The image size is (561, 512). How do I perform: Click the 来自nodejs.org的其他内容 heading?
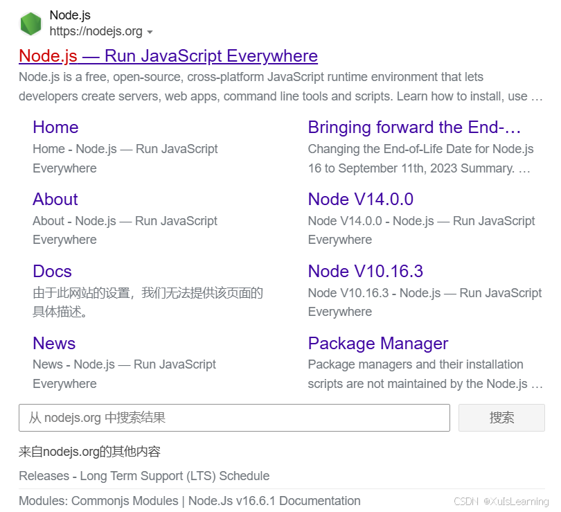click(89, 452)
